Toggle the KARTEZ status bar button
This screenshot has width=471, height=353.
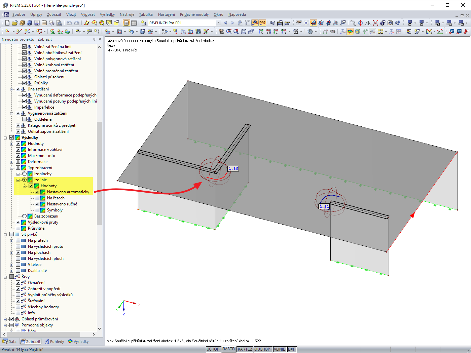coord(245,349)
